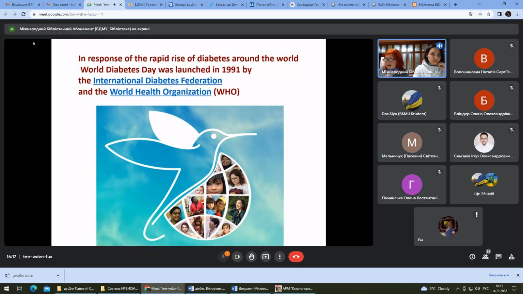Toggle the camera on or off
This screenshot has width=523, height=294.
tap(237, 257)
